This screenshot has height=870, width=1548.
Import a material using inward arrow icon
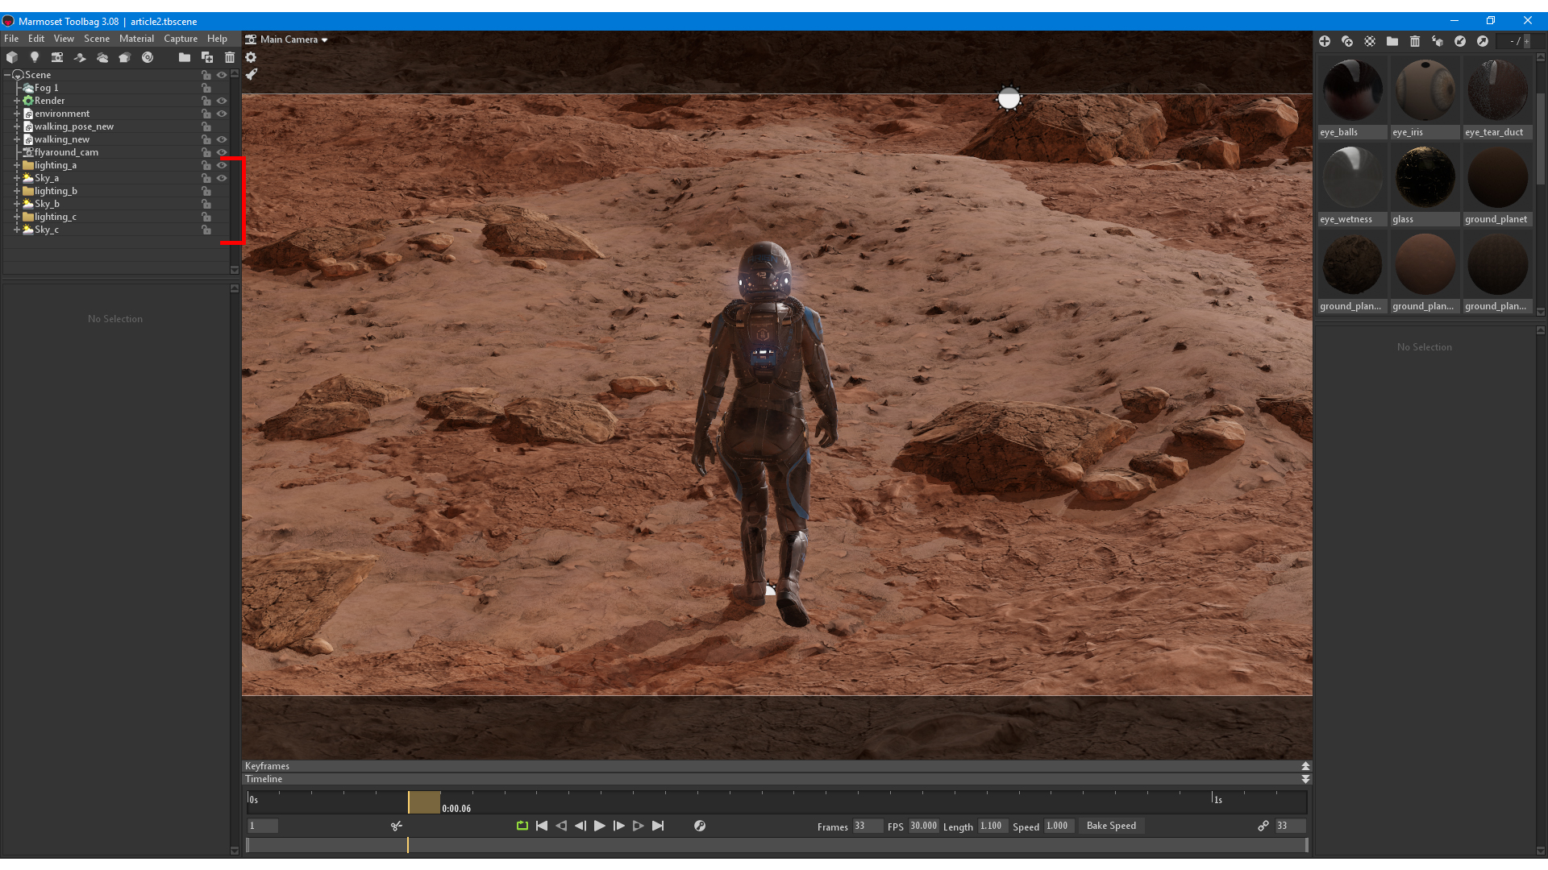(x=1460, y=41)
